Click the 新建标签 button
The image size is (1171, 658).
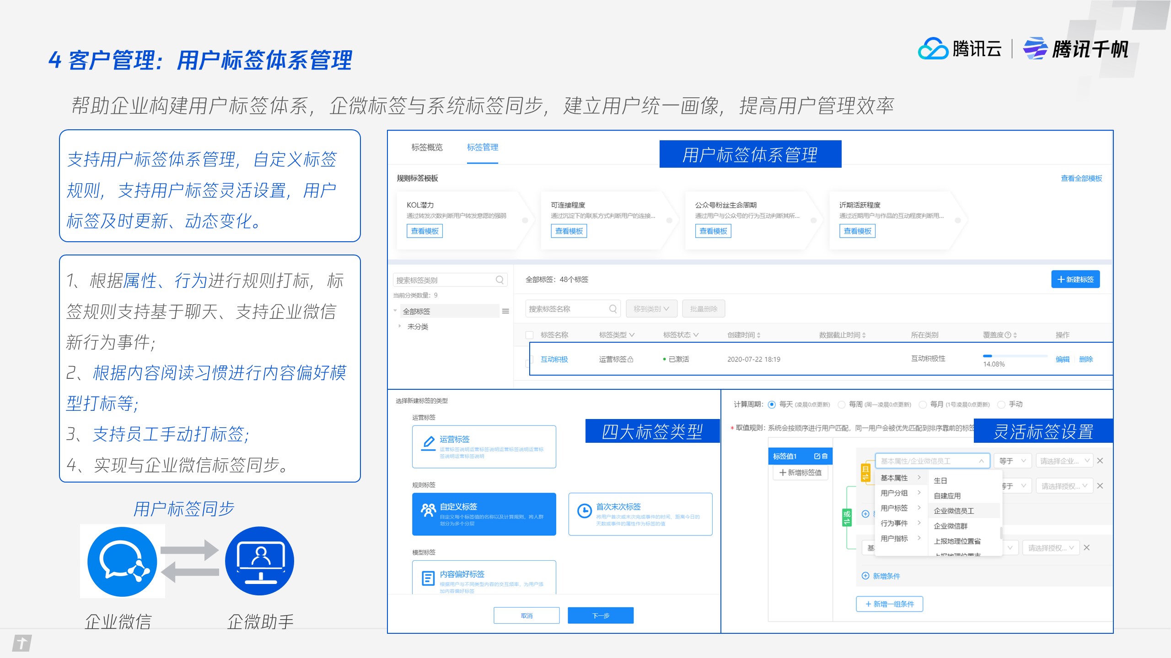pos(1075,279)
